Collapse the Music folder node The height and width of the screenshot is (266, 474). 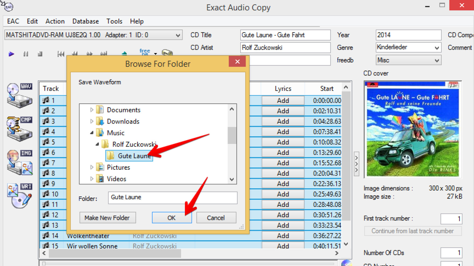point(92,133)
